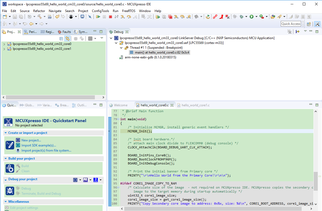Collapse the Miscellaneous section
Image resolution: width=322 pixels, height=211 pixels.
(x=6, y=202)
